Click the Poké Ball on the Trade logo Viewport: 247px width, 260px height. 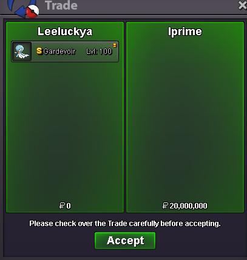(33, 12)
